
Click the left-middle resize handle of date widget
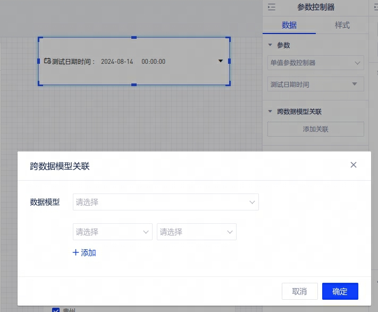pyautogui.click(x=39, y=61)
